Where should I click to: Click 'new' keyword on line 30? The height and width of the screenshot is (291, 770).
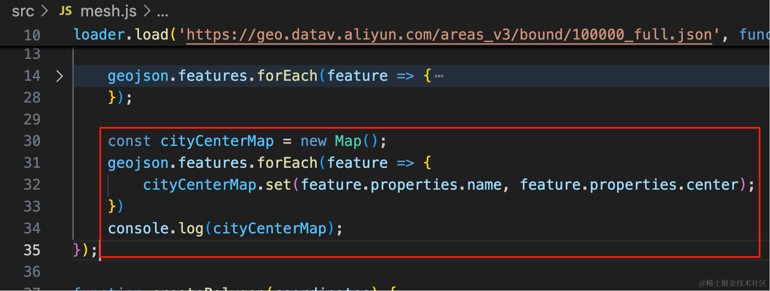[313, 141]
